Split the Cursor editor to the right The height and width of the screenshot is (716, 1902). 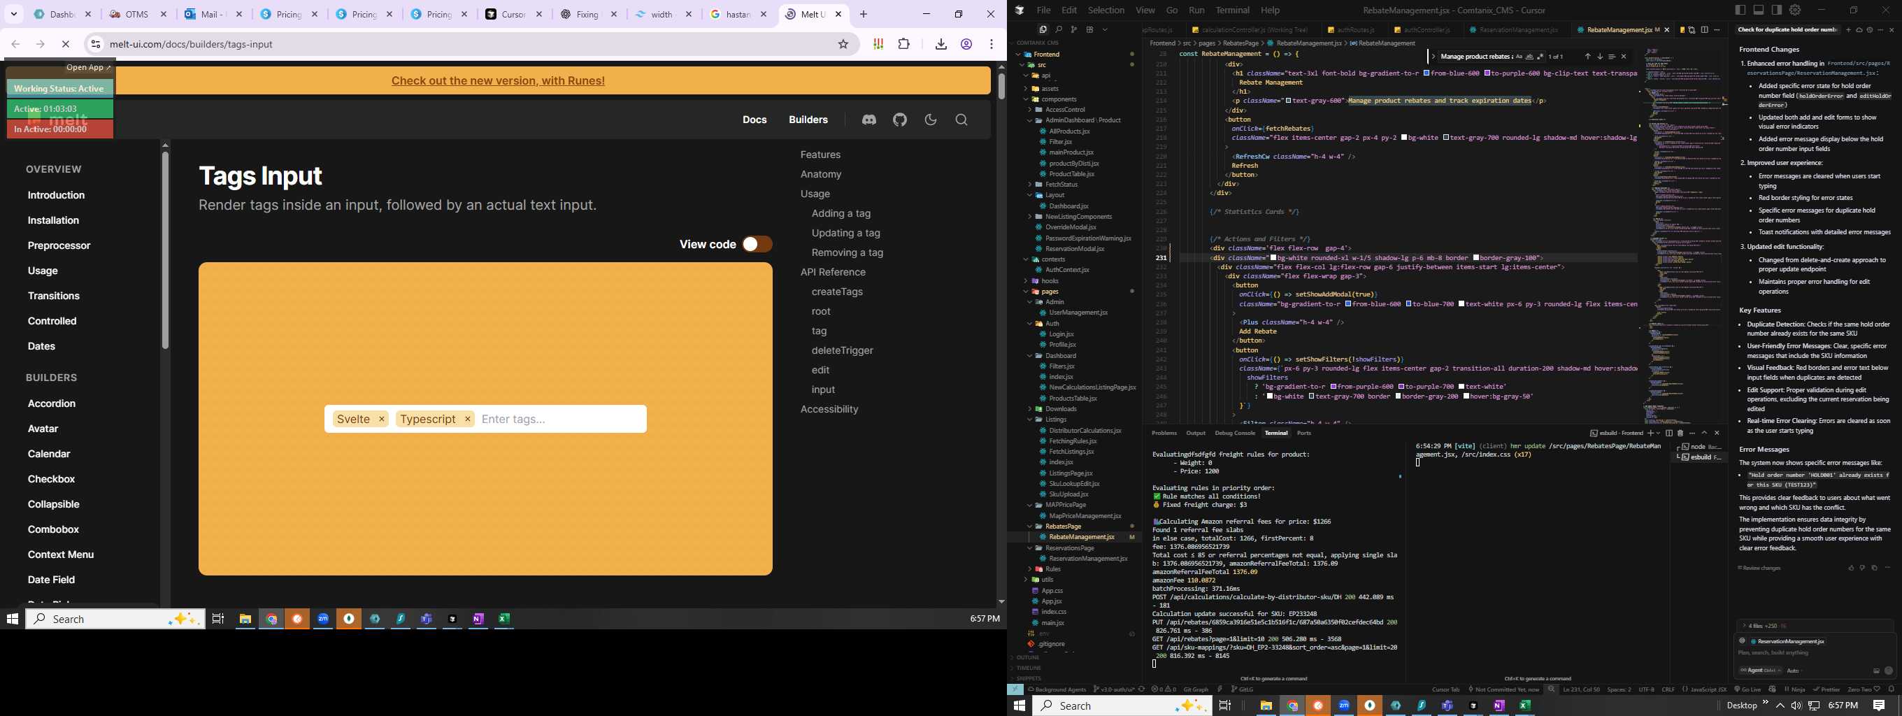pos(1704,29)
